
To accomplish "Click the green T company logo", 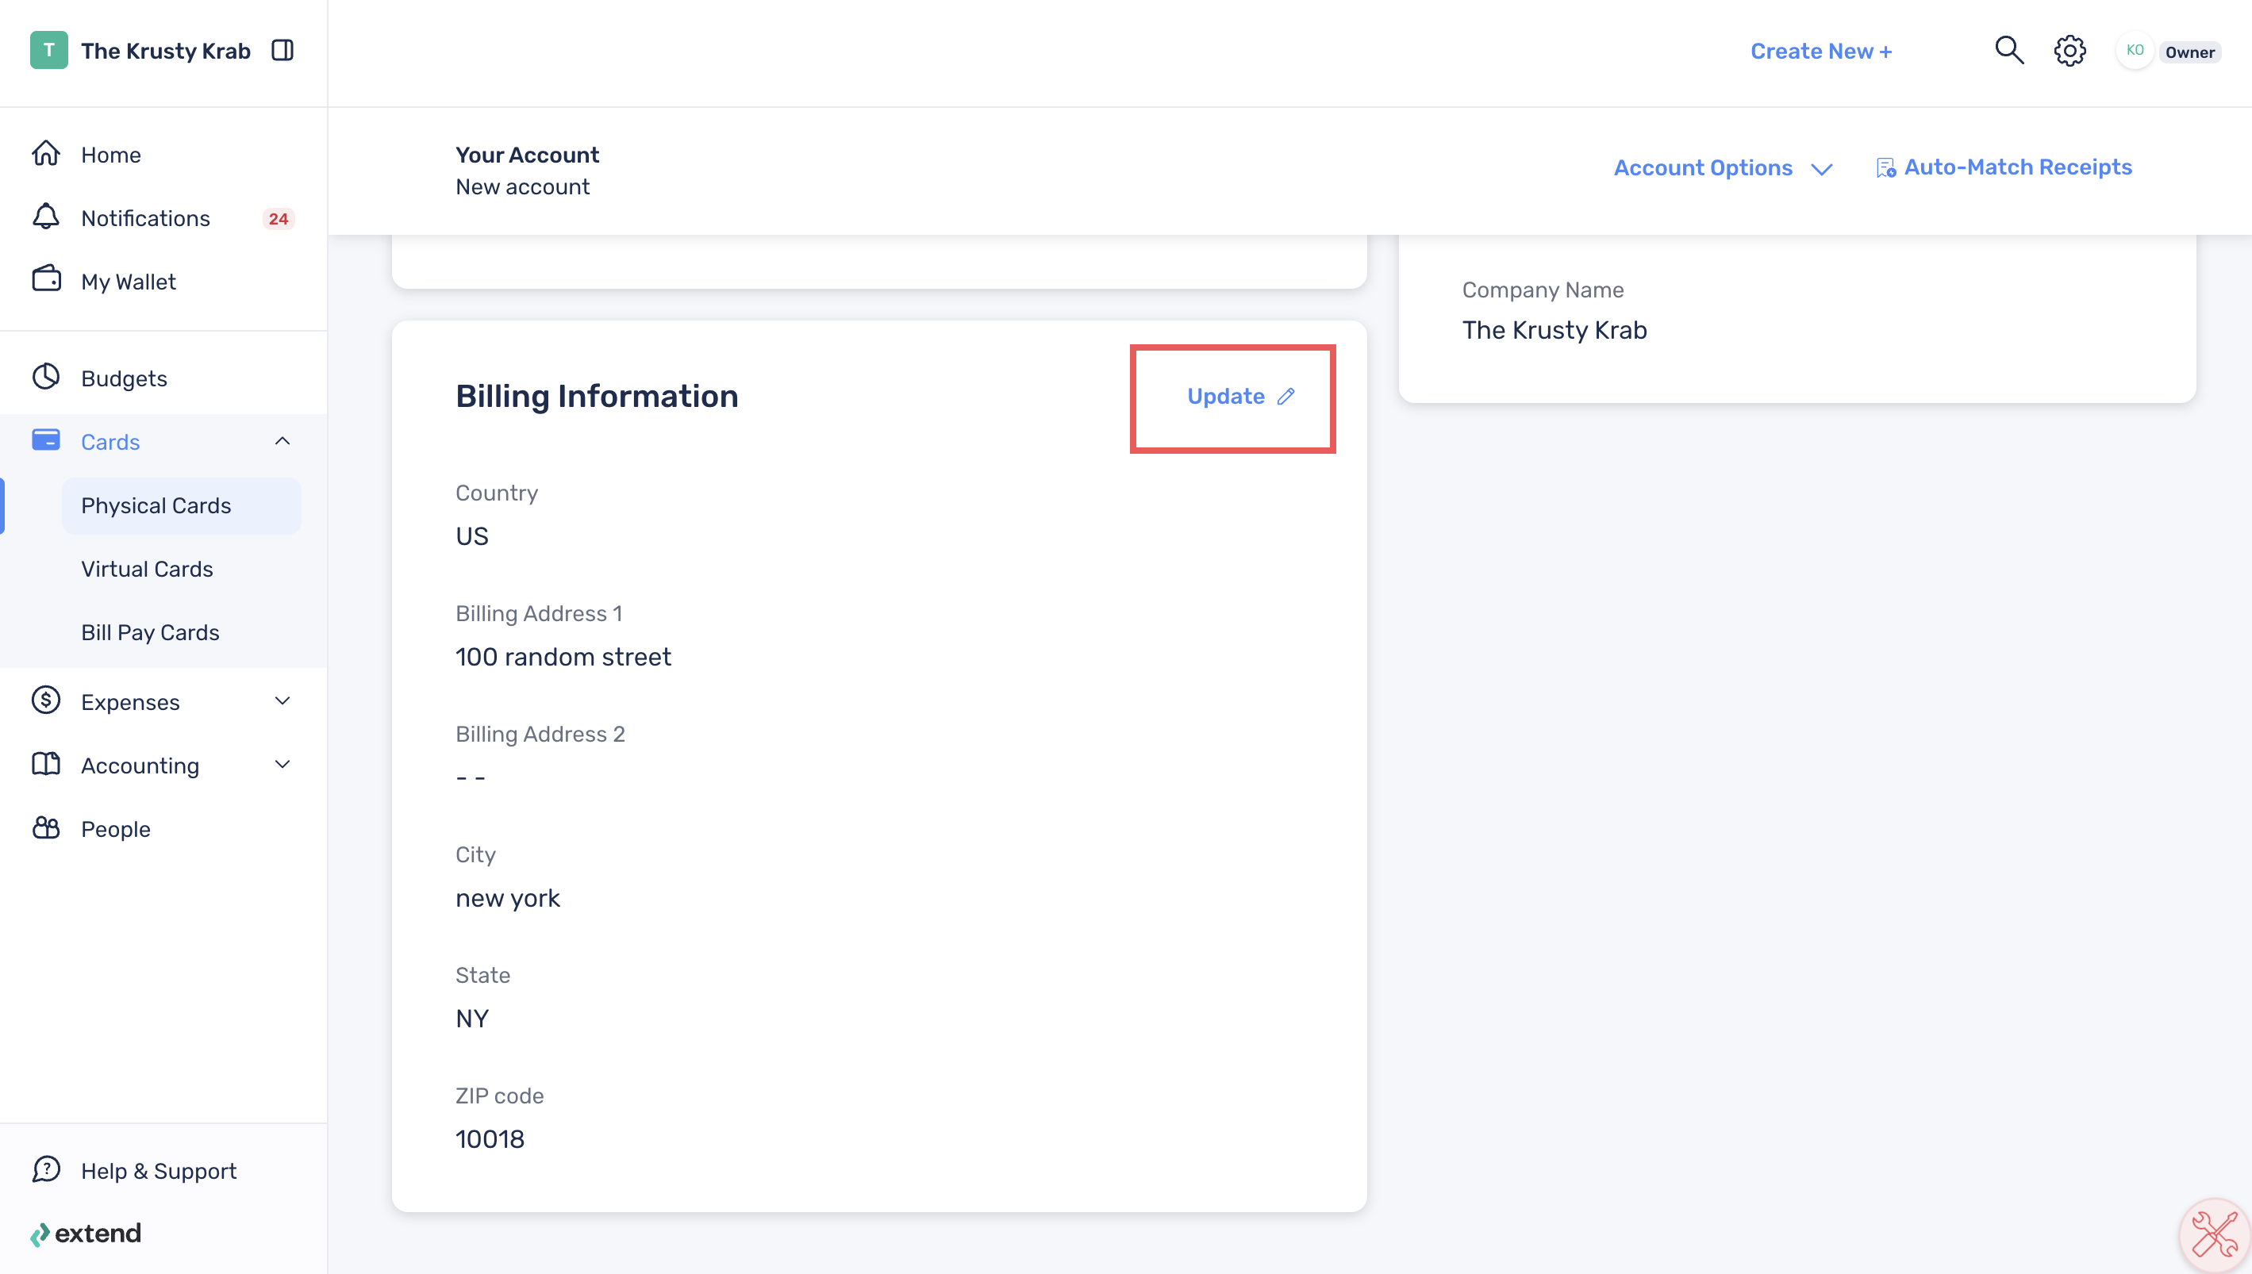I will pyautogui.click(x=48, y=51).
